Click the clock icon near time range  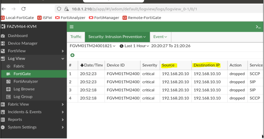tap(121, 46)
